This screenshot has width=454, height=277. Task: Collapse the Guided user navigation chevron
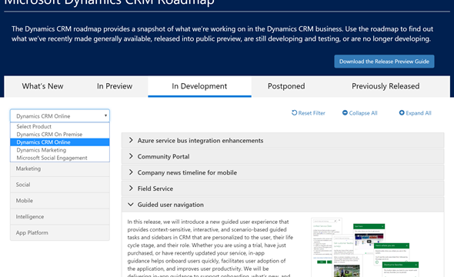tap(131, 205)
